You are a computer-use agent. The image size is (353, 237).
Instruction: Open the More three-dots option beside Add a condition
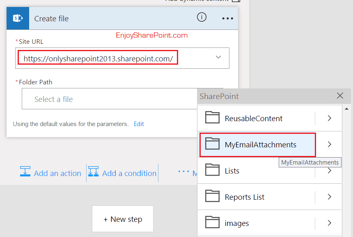(x=183, y=172)
